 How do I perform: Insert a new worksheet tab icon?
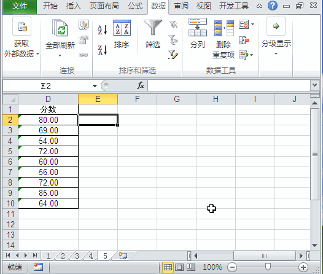[x=123, y=256]
